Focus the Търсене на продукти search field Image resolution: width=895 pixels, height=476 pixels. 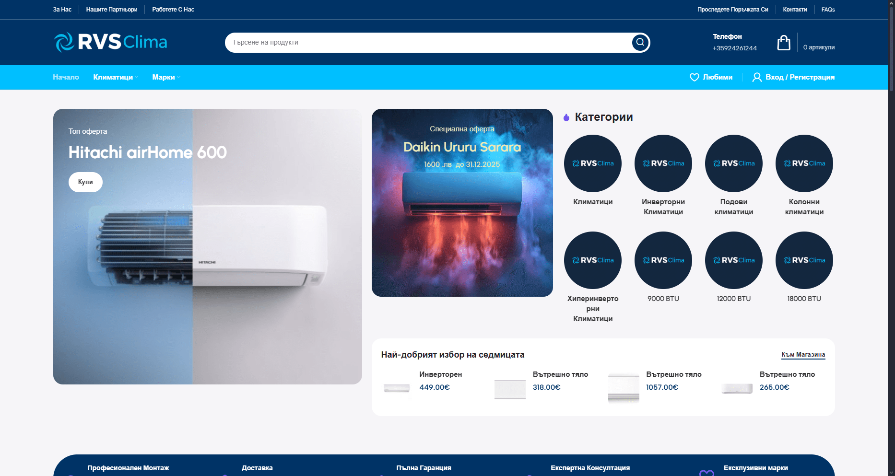427,43
